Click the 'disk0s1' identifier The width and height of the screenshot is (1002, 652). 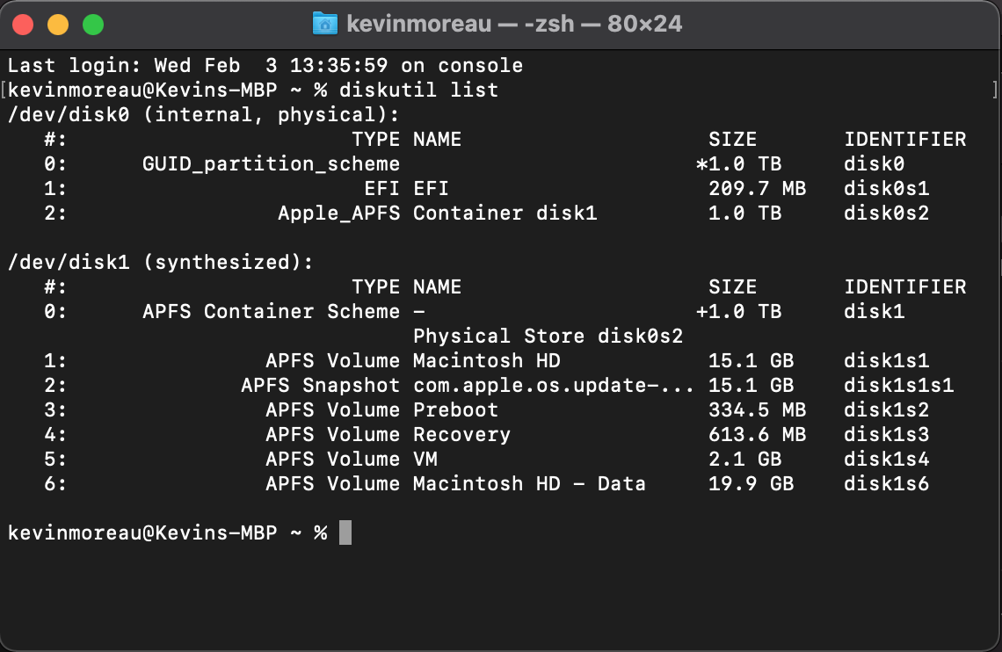pyautogui.click(x=886, y=188)
